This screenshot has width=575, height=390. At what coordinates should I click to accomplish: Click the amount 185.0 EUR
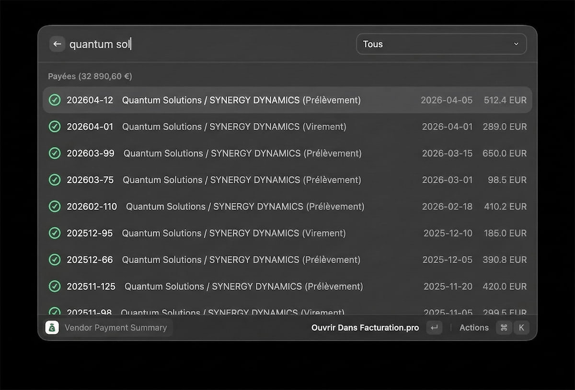pos(505,233)
